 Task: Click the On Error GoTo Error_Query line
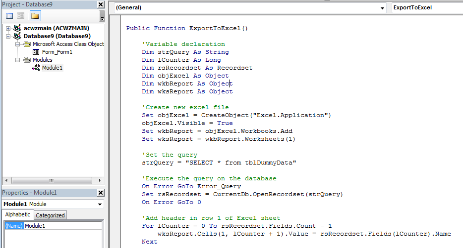tap(191, 187)
